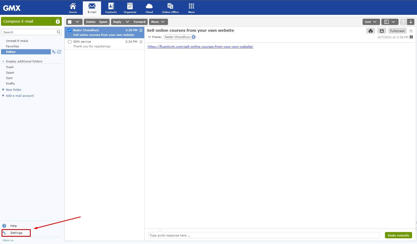The height and width of the screenshot is (244, 417).
Task: Check the GMX service message checkbox
Action: point(70,42)
